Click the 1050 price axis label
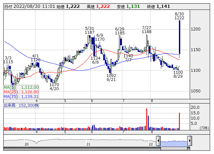This screenshot has height=154, width=214. 196,91
